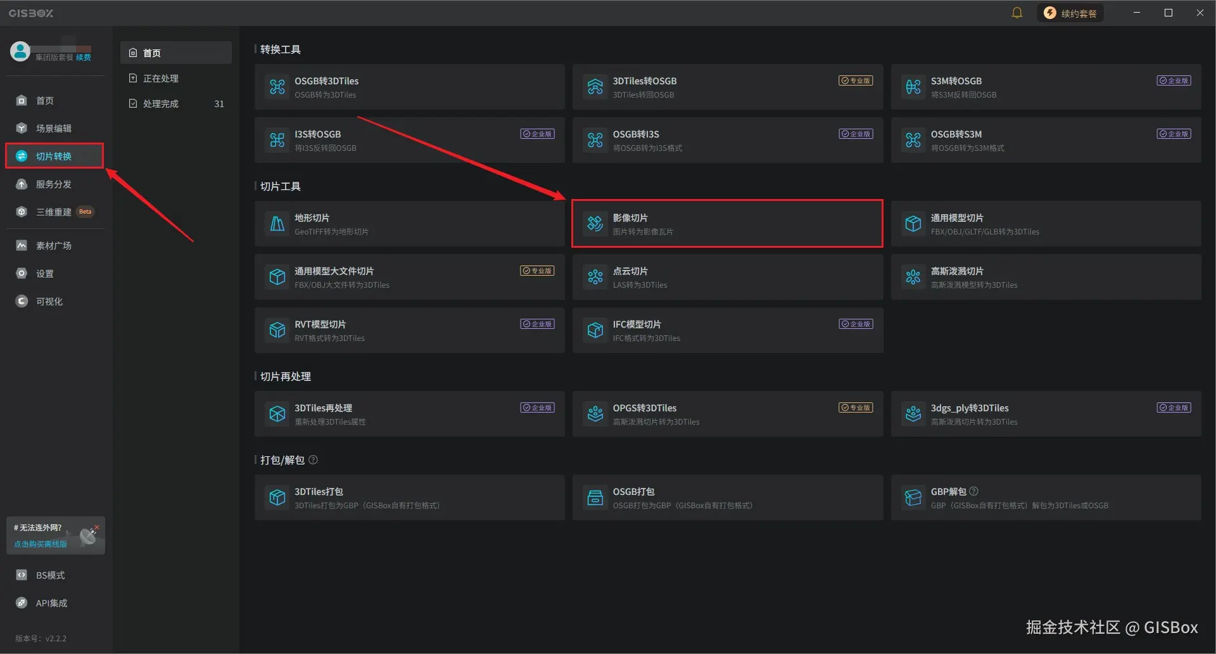
Task: Click the LAS转为3DTiles description text
Action: (640, 285)
